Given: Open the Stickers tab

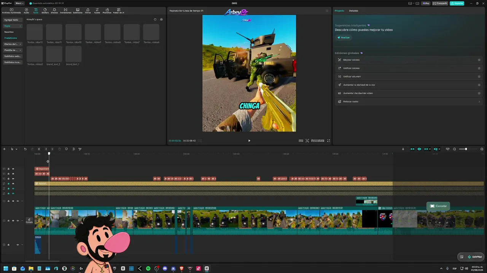Looking at the screenshot, I should coord(45,11).
